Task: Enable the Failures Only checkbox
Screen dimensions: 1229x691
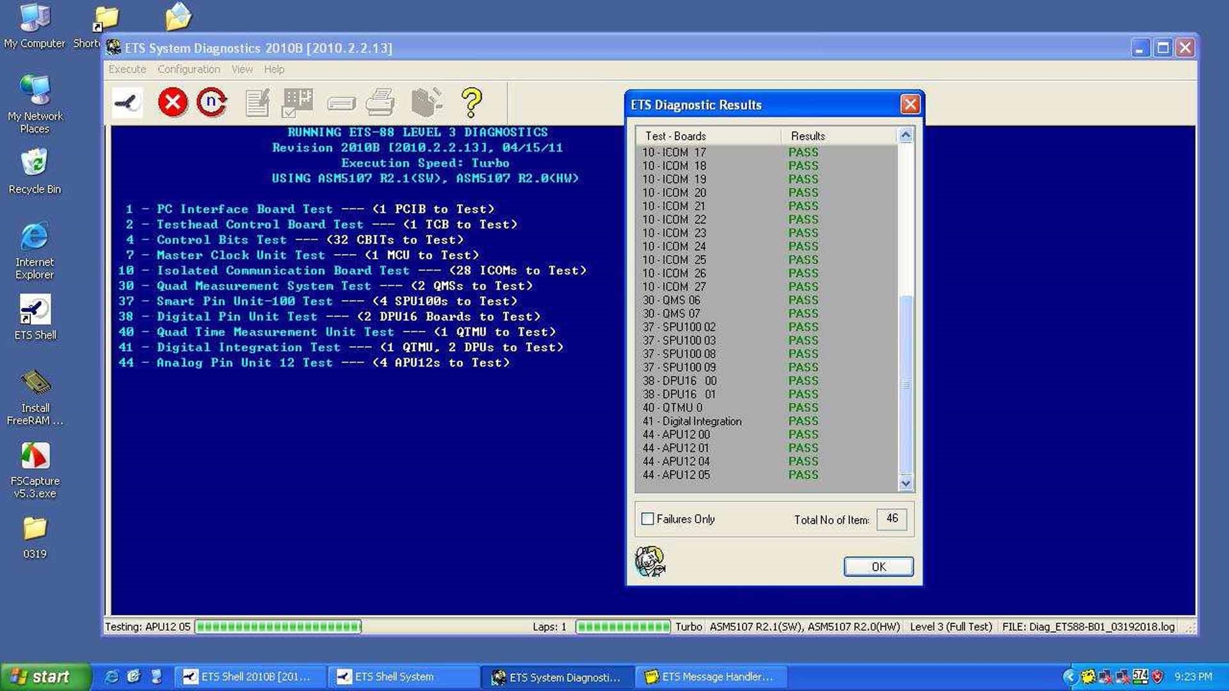Action: click(x=648, y=519)
